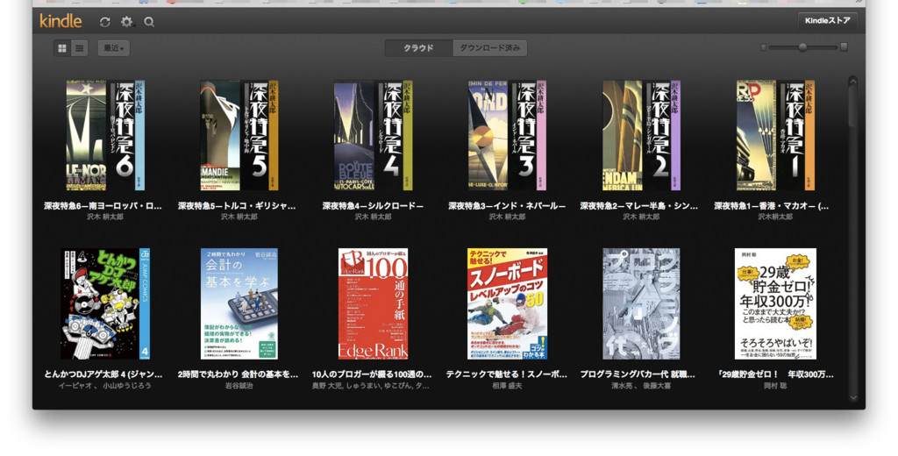The height and width of the screenshot is (456, 898).
Task: Open the 100通の手紙 EdgeRank cover
Action: pyautogui.click(x=374, y=303)
